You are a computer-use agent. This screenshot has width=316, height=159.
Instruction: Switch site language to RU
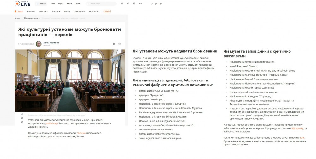coord(161,4)
